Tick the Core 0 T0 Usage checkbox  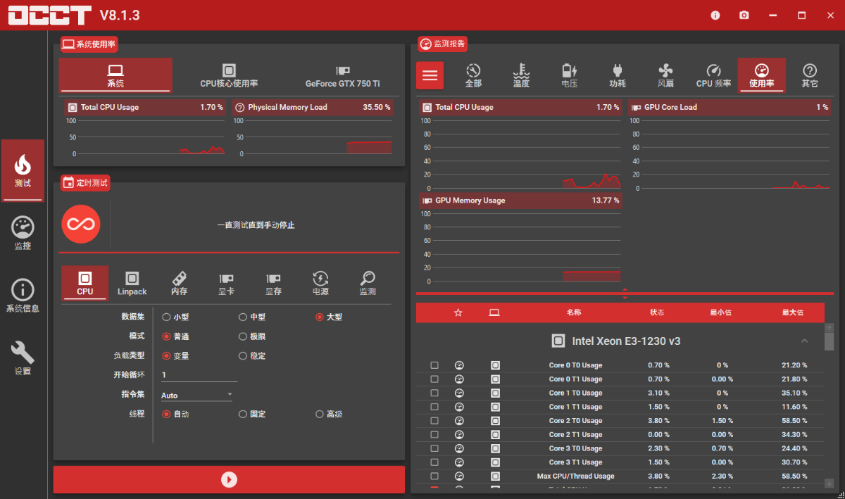[434, 365]
